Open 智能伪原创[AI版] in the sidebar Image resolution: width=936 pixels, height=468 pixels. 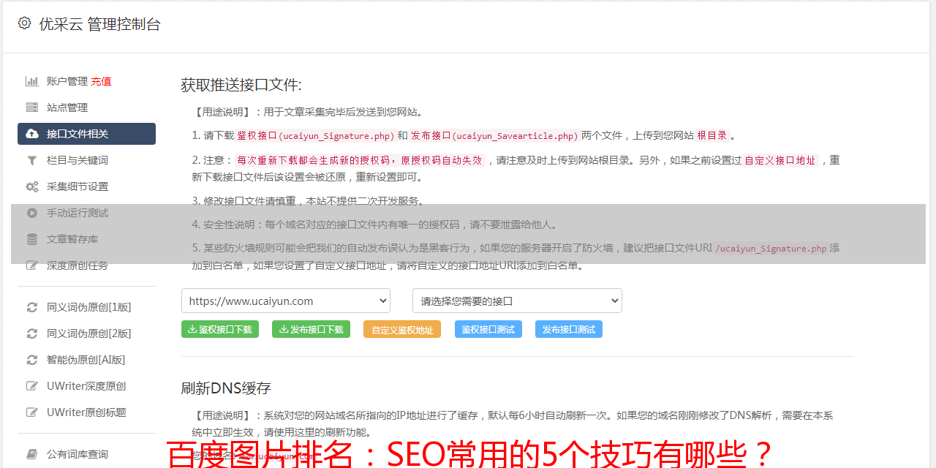(86, 360)
